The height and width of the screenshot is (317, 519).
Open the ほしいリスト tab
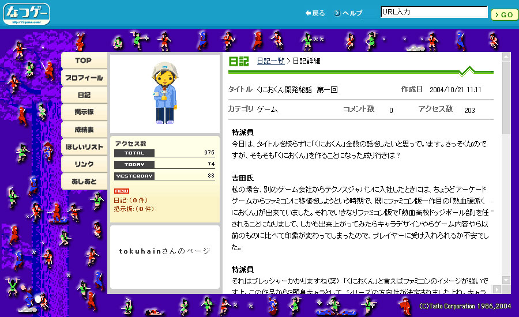(84, 147)
